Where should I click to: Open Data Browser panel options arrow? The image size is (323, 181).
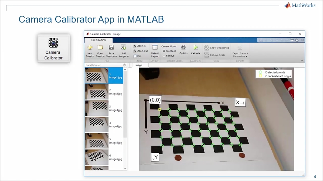(x=125, y=65)
